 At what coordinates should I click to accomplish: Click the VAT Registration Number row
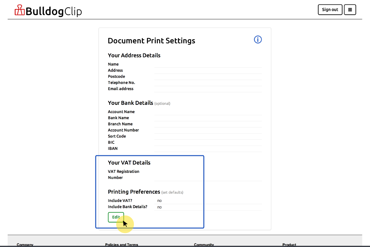pyautogui.click(x=184, y=174)
